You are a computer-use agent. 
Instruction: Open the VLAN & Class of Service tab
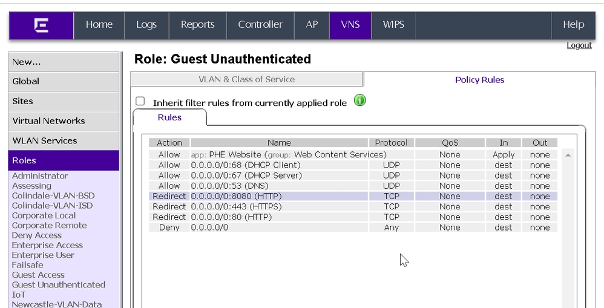pyautogui.click(x=246, y=79)
